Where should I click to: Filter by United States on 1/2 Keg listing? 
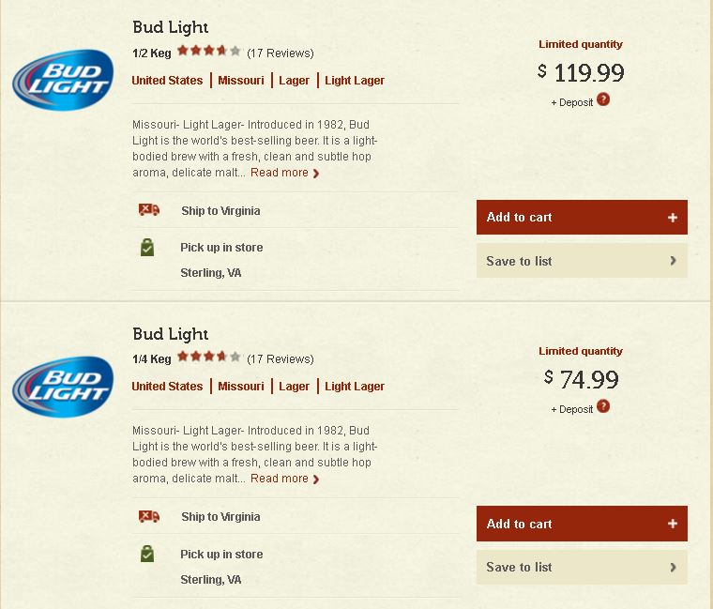pyautogui.click(x=167, y=81)
